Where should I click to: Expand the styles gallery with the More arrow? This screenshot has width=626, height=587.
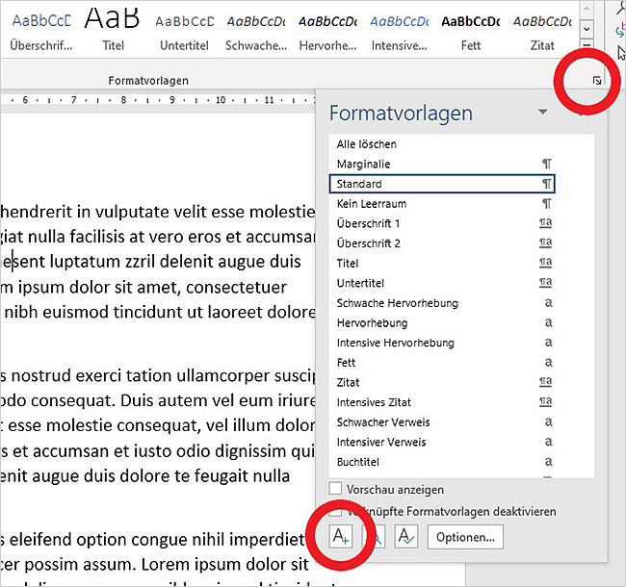coord(587,46)
